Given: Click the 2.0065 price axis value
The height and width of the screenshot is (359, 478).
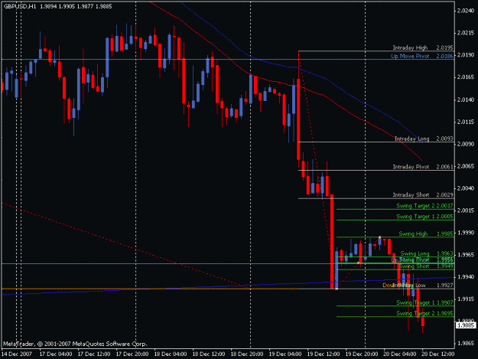Looking at the screenshot, I should pos(466,166).
